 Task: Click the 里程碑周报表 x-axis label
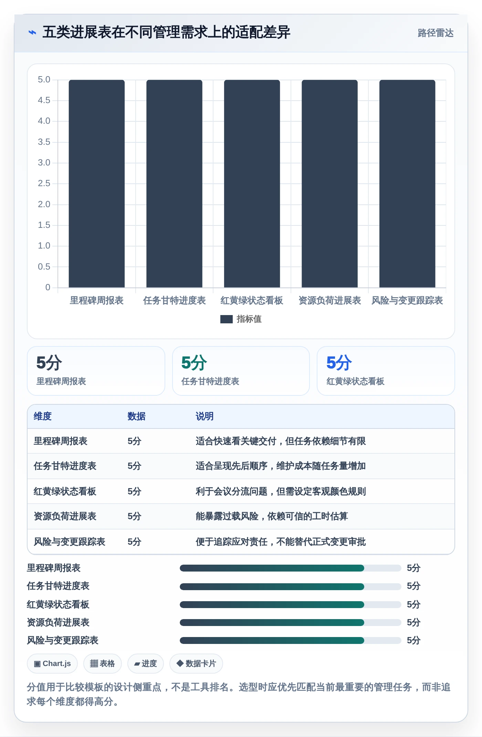tap(97, 301)
